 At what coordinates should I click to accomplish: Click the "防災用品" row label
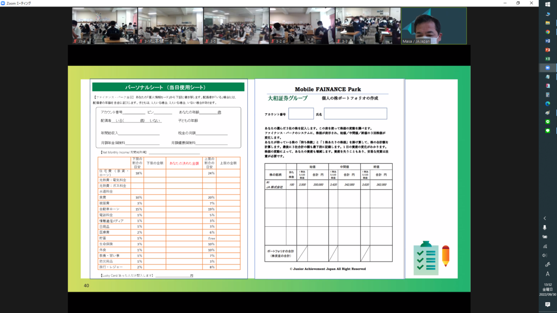tap(107, 261)
